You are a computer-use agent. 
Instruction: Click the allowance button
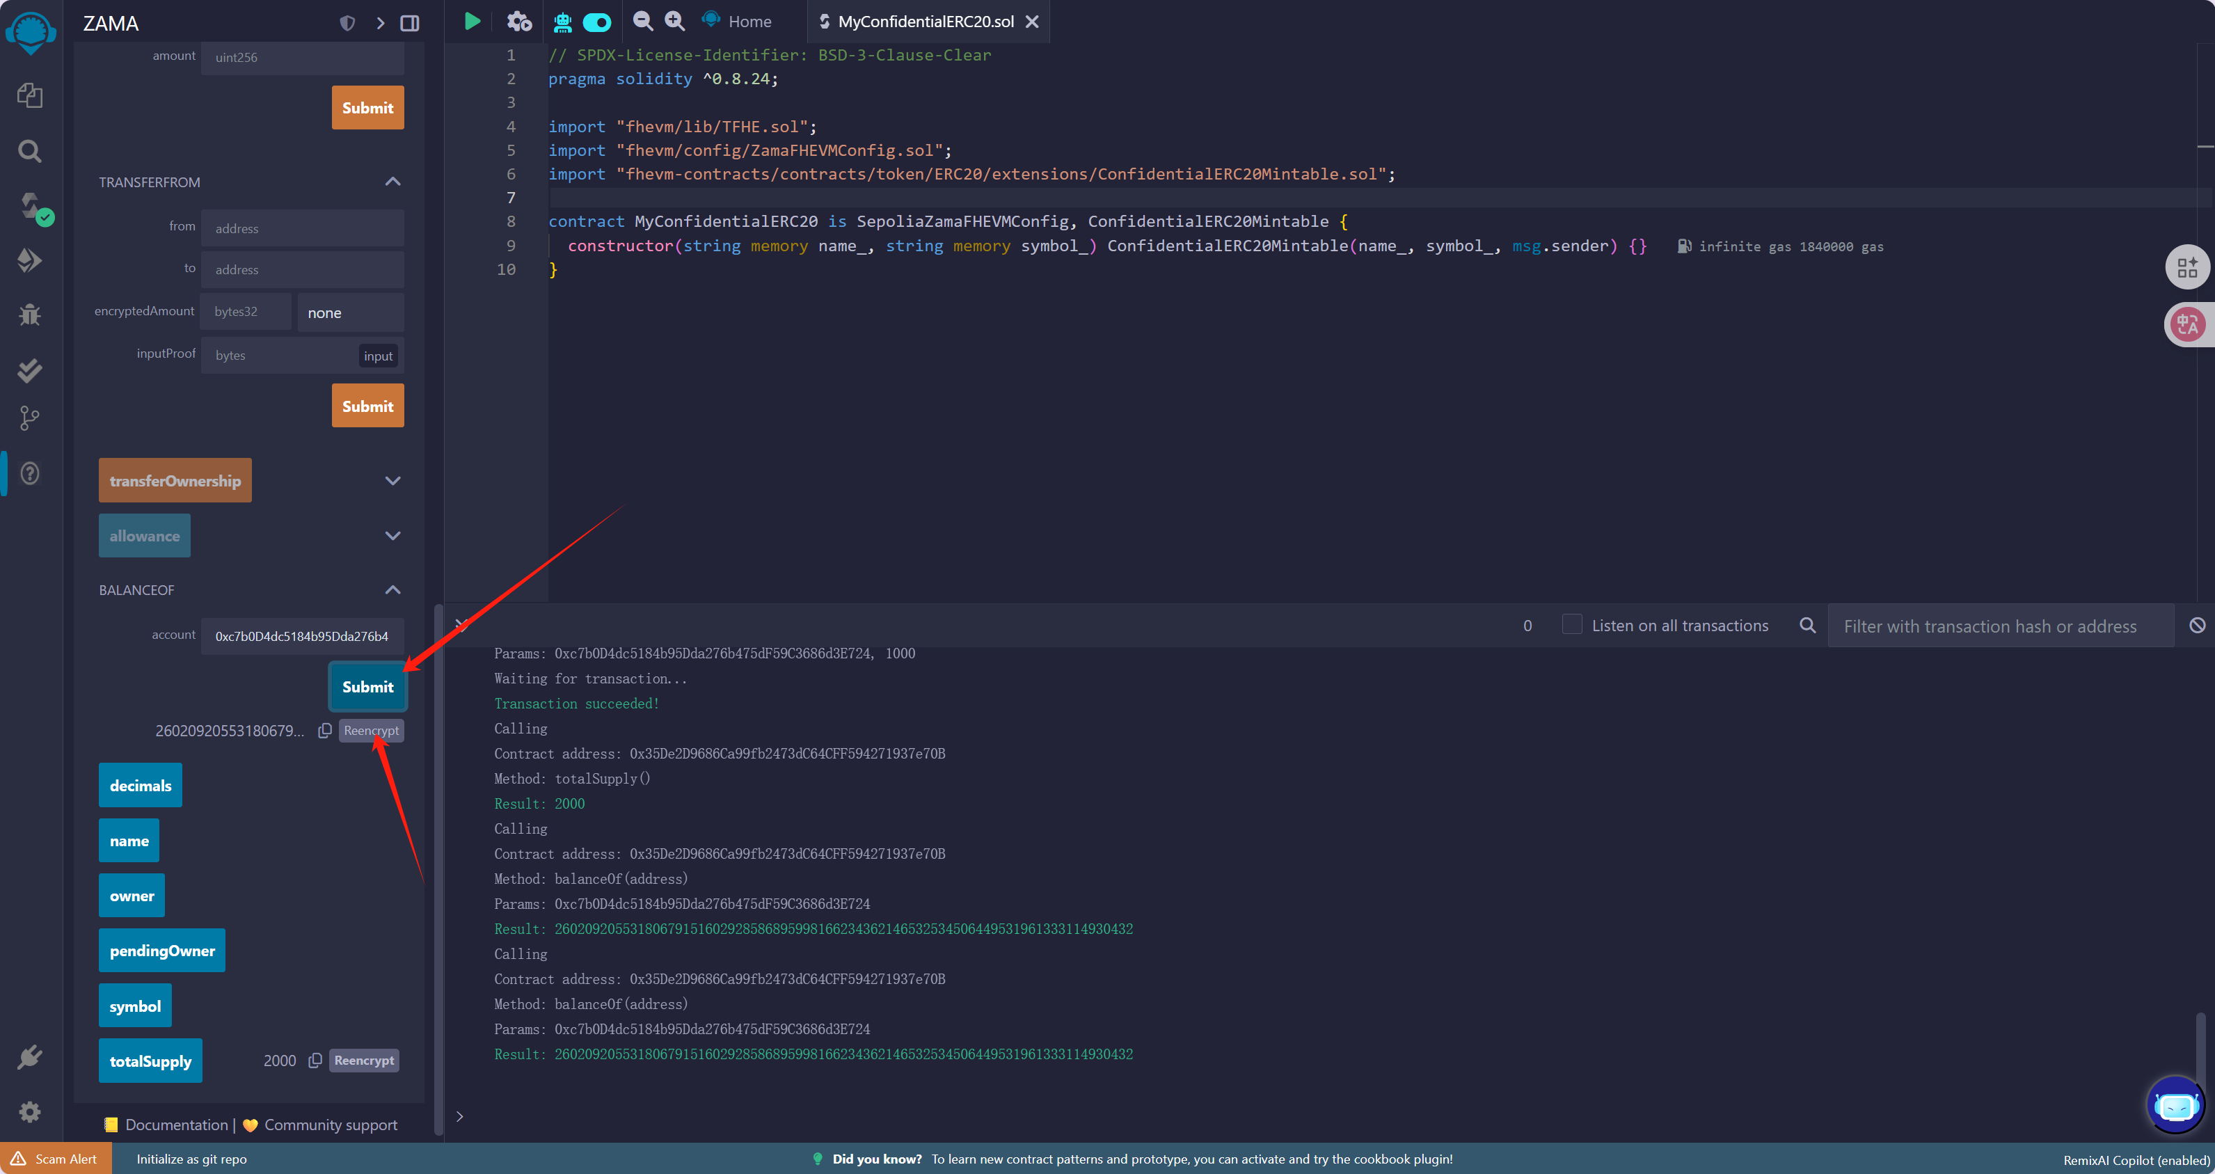point(145,536)
